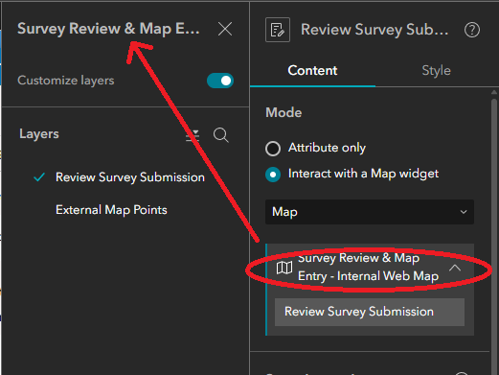Switch to the Content tab
This screenshot has width=499, height=375.
(x=312, y=71)
